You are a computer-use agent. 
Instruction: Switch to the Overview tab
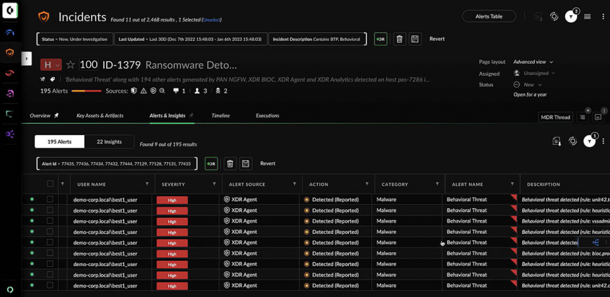[40, 116]
